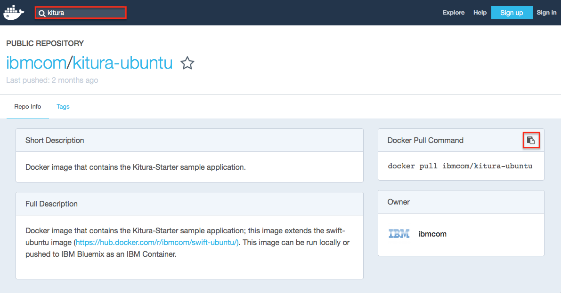
Task: Click the Owner panel heading
Action: tap(398, 202)
